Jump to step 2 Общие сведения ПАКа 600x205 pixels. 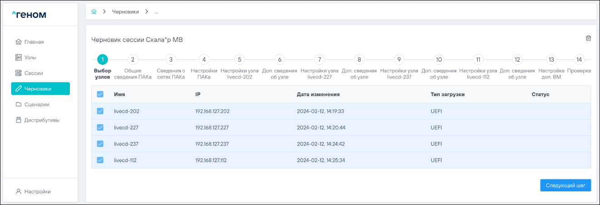(133, 59)
